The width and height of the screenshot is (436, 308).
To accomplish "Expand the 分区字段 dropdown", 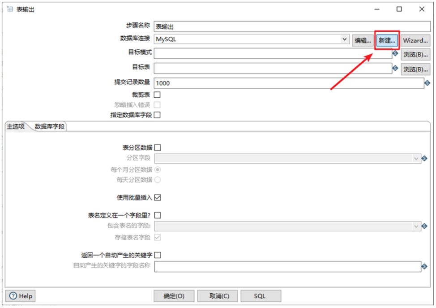I will (416, 158).
